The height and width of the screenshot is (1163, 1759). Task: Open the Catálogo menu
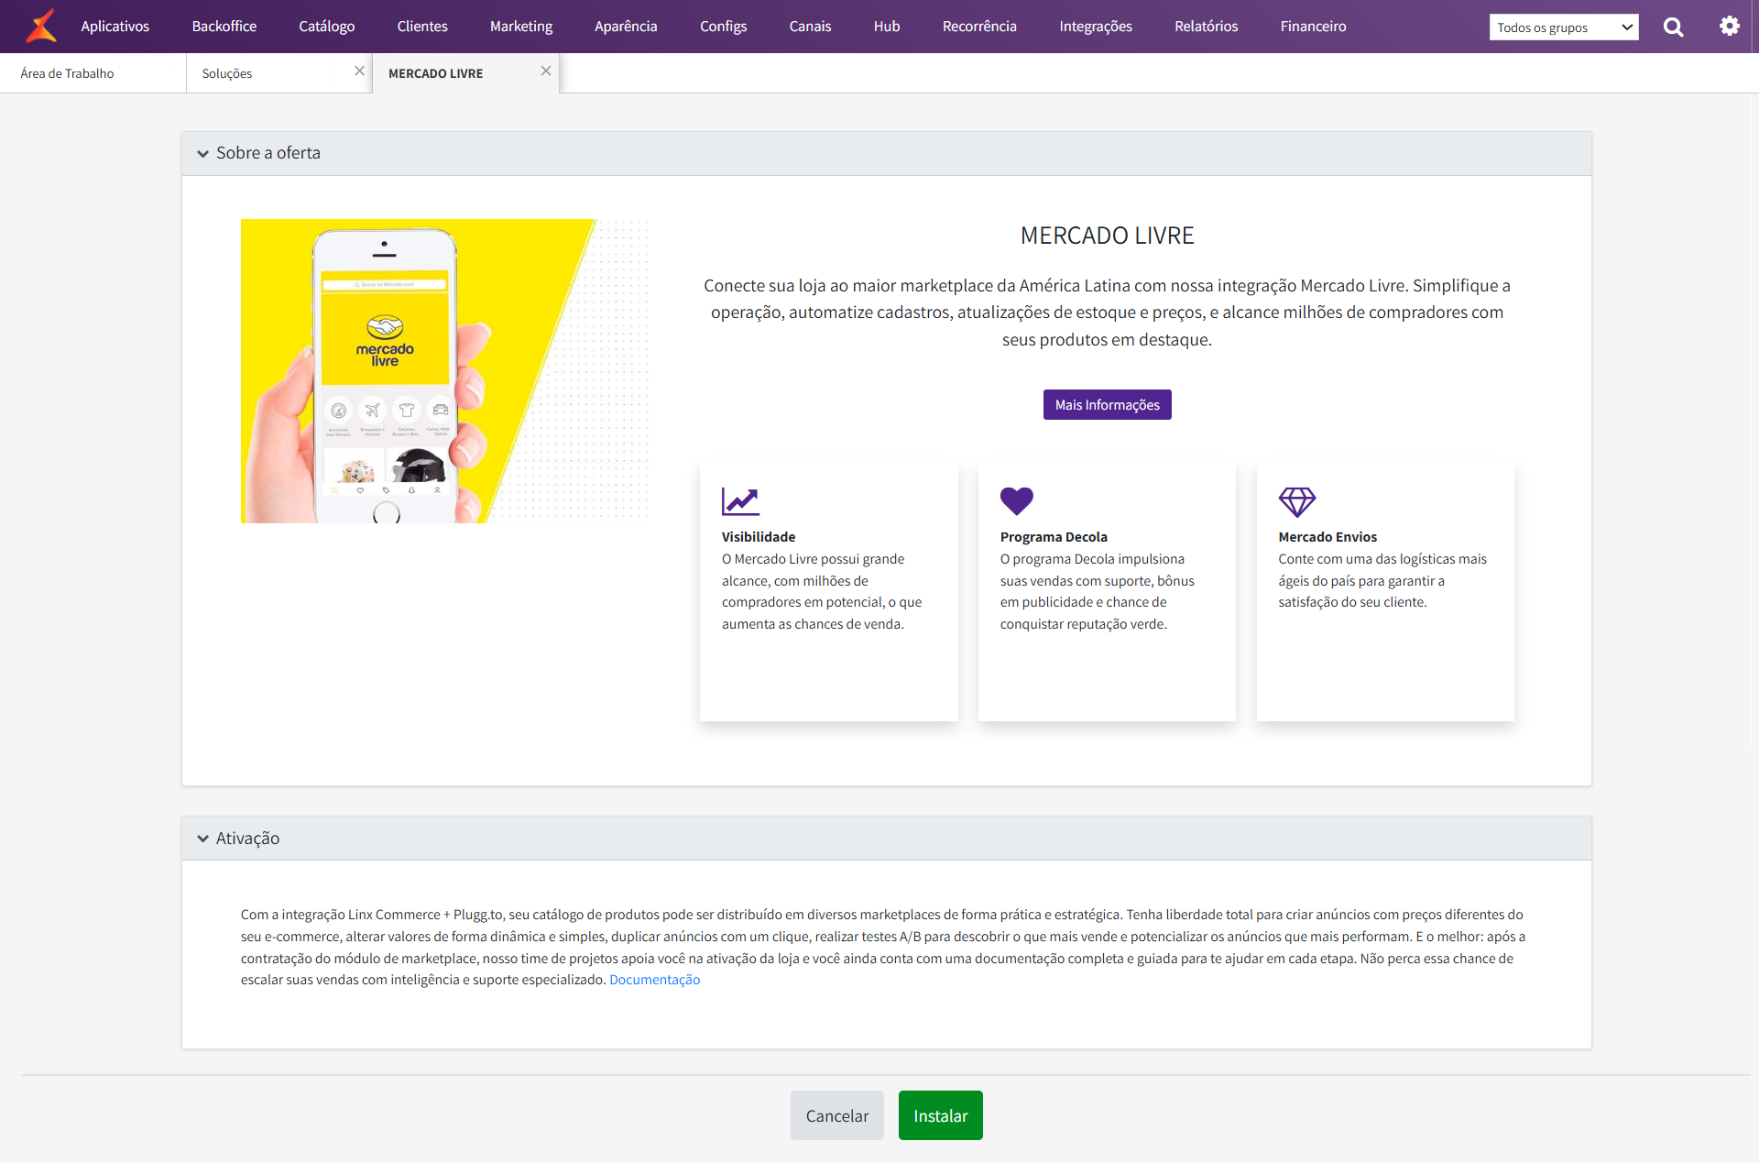[x=326, y=27]
